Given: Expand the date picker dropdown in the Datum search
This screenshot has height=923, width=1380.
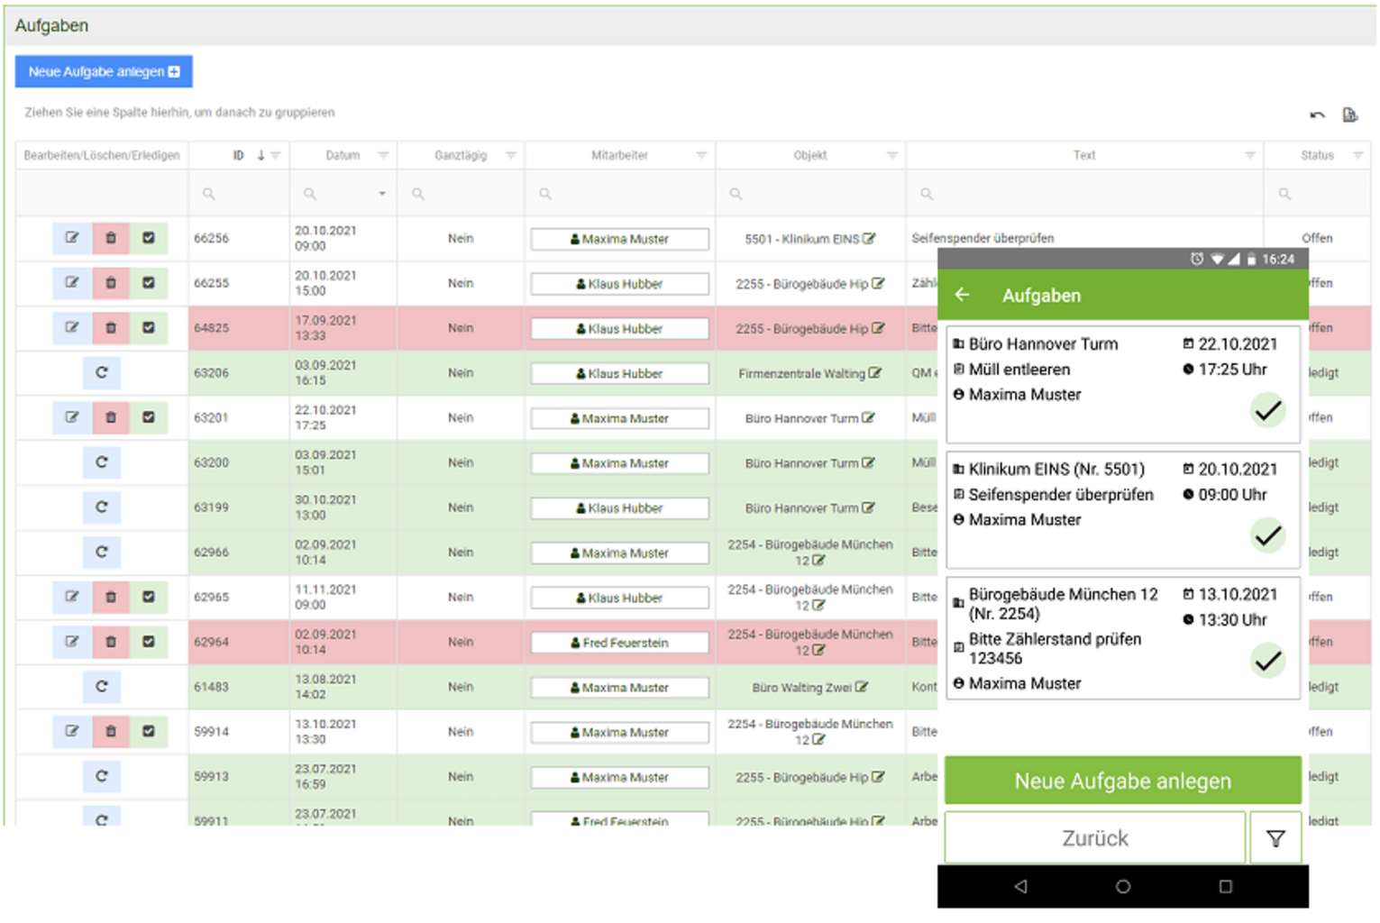Looking at the screenshot, I should 382,194.
